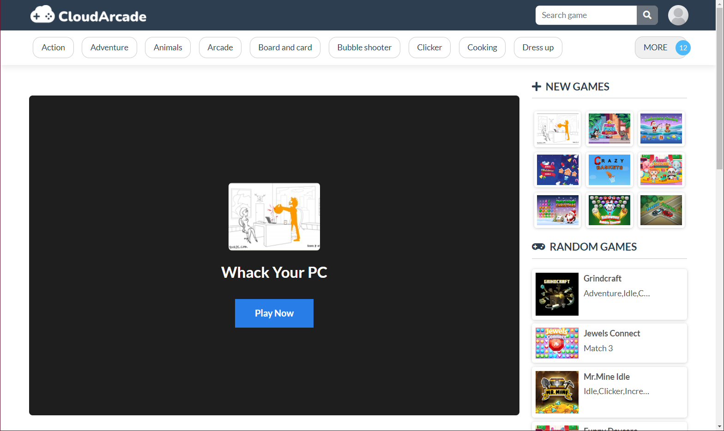Screen dimensions: 724x431
Task: Click the 'Whack Your PC' title text
Action: pos(274,273)
